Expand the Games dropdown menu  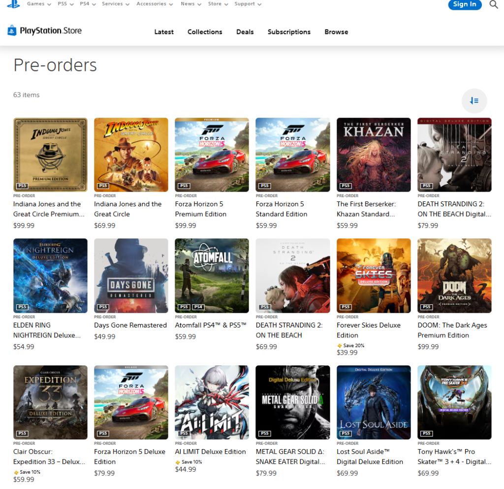(x=39, y=4)
